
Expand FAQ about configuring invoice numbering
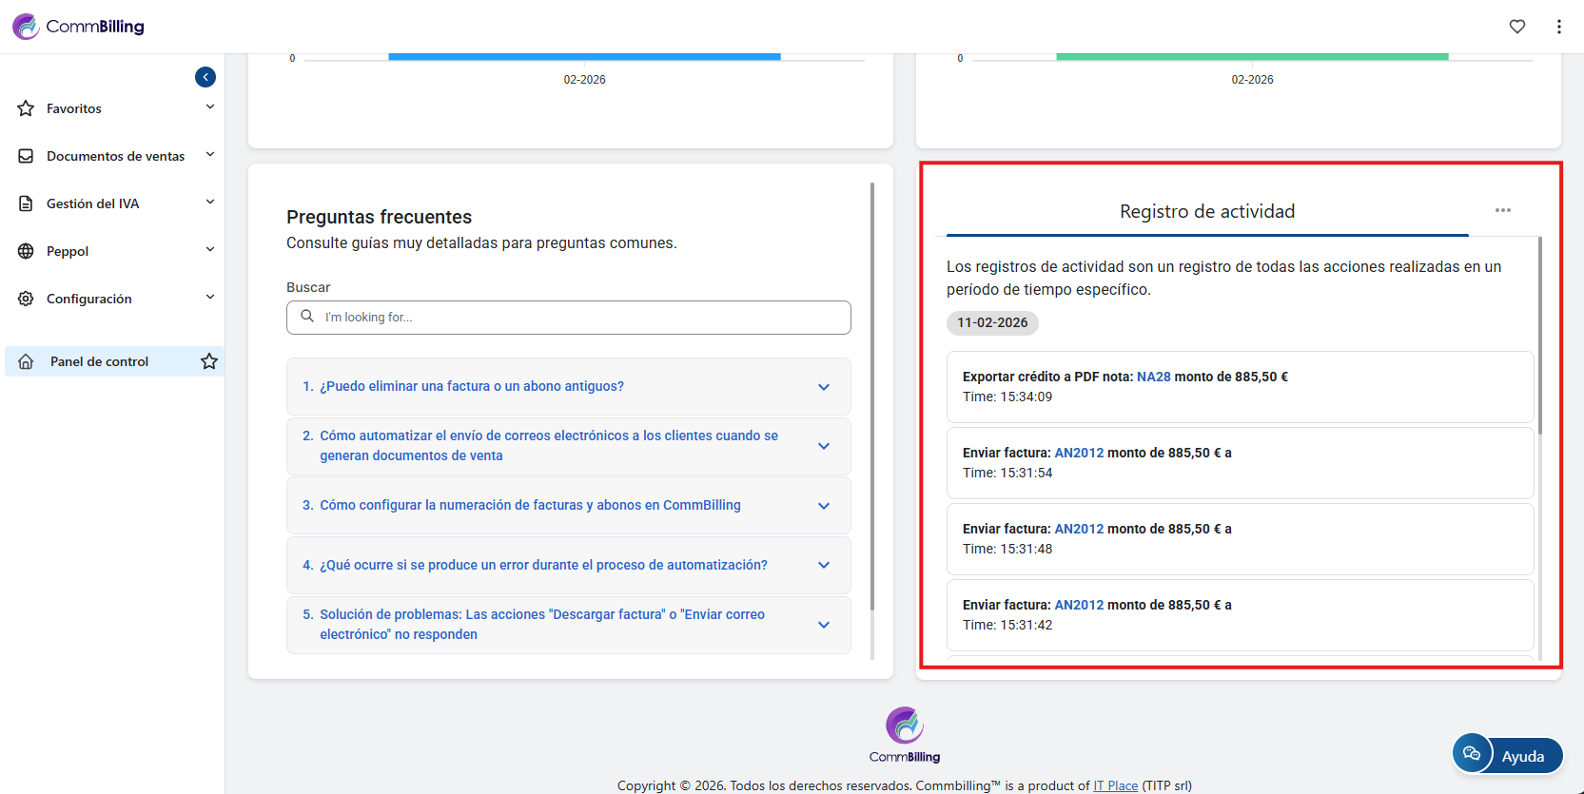568,505
